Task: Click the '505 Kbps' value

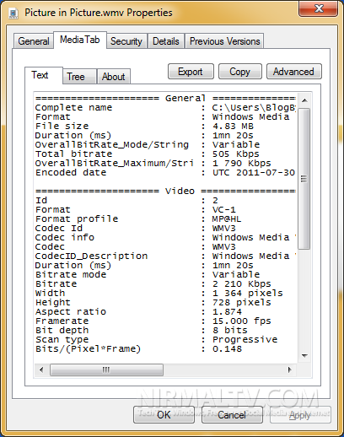Action: click(x=236, y=154)
